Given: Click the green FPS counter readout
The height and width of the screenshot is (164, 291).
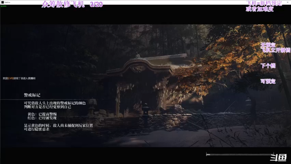Looking at the screenshot, I should [3, 6].
